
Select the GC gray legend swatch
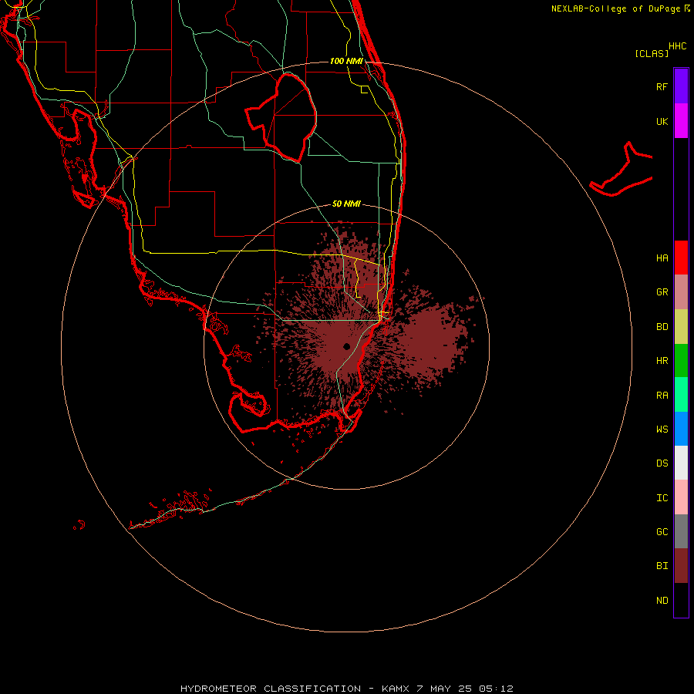coord(681,531)
